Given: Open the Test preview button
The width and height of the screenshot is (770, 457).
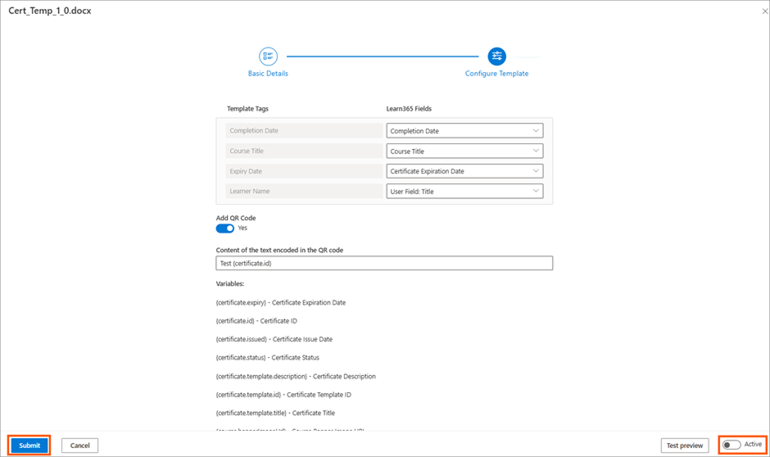Looking at the screenshot, I should pos(684,446).
